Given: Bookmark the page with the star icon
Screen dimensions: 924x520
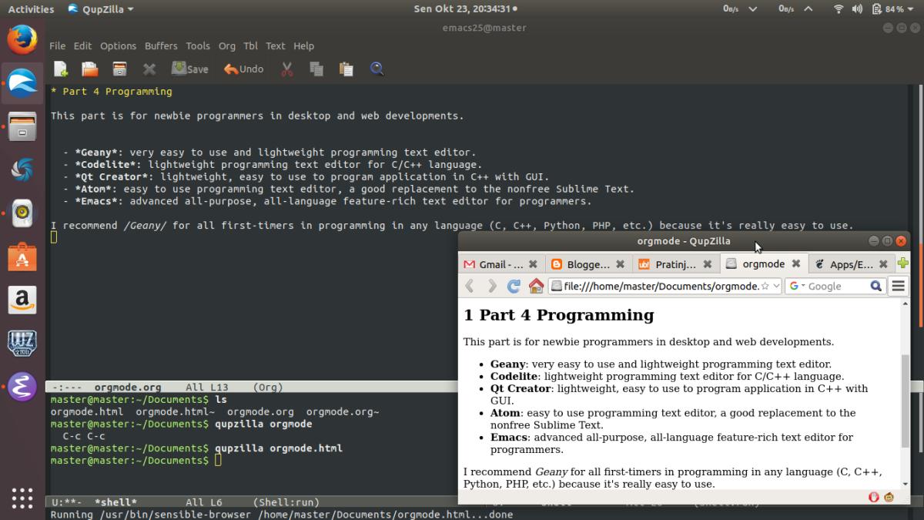Looking at the screenshot, I should 765,286.
